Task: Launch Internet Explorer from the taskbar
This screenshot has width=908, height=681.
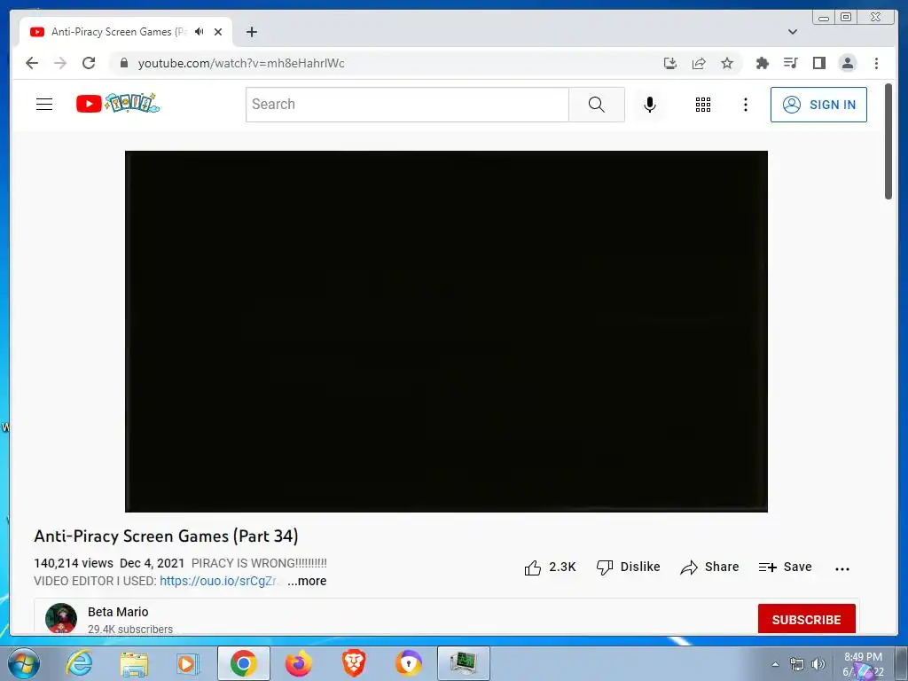Action: pos(79,663)
